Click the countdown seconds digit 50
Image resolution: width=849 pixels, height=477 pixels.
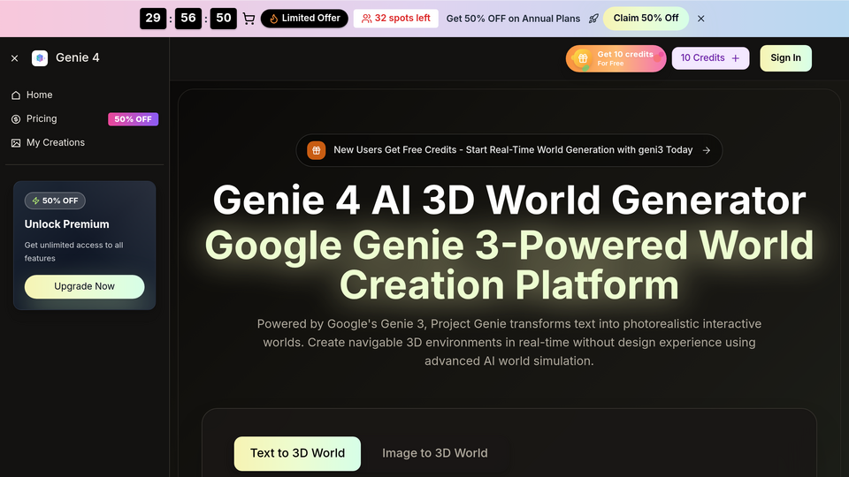[x=223, y=19]
